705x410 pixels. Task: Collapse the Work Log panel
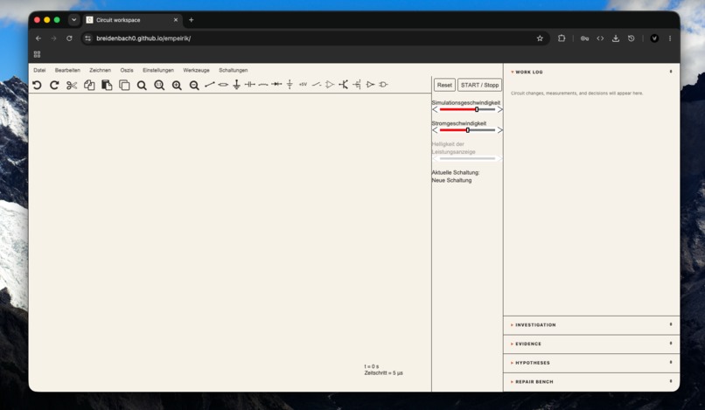point(591,72)
